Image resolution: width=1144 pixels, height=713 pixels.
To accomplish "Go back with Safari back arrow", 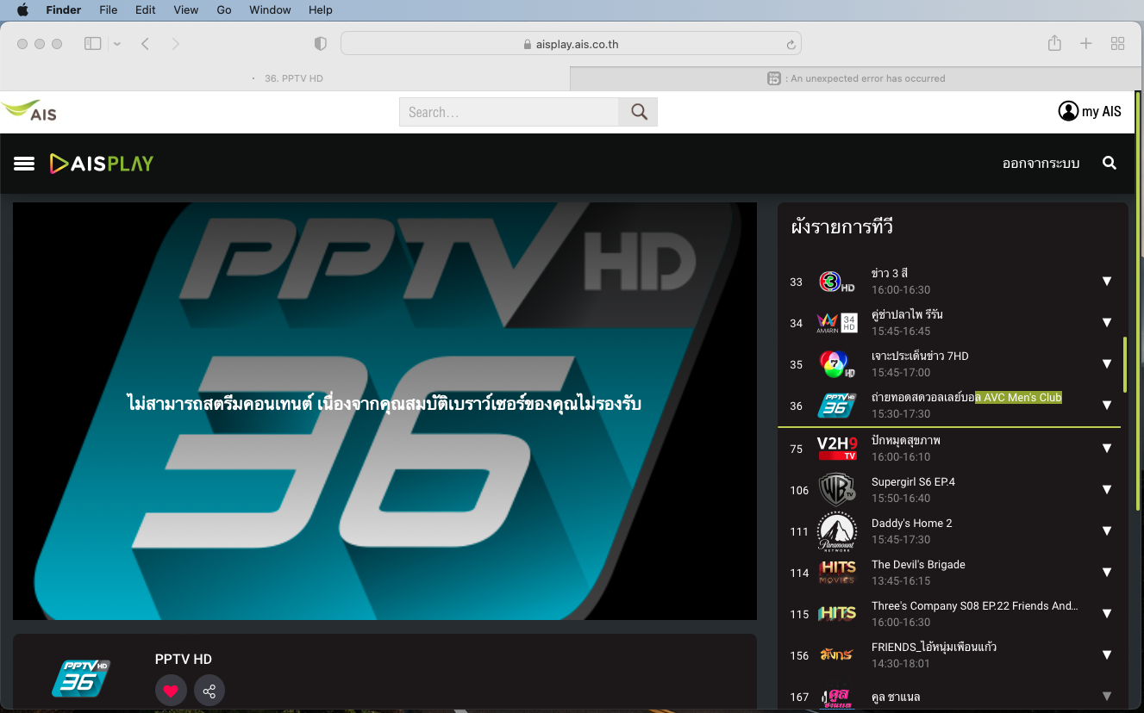I will (x=145, y=43).
